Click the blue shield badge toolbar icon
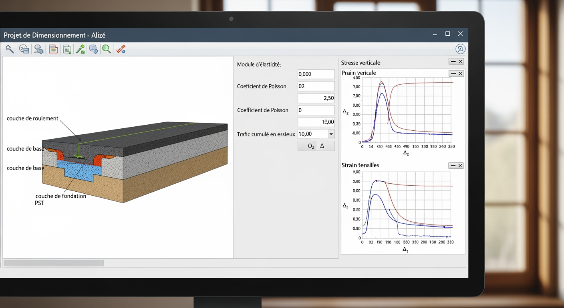Viewport: 564px width, 308px height. click(93, 49)
